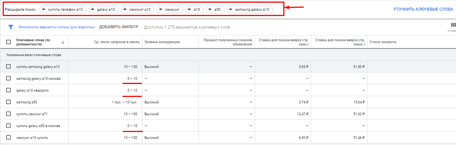Image resolution: width=456 pixels, height=145 pixels.
Task: Add the 'самсунг а10' suggestion chip
Action: point(138,10)
